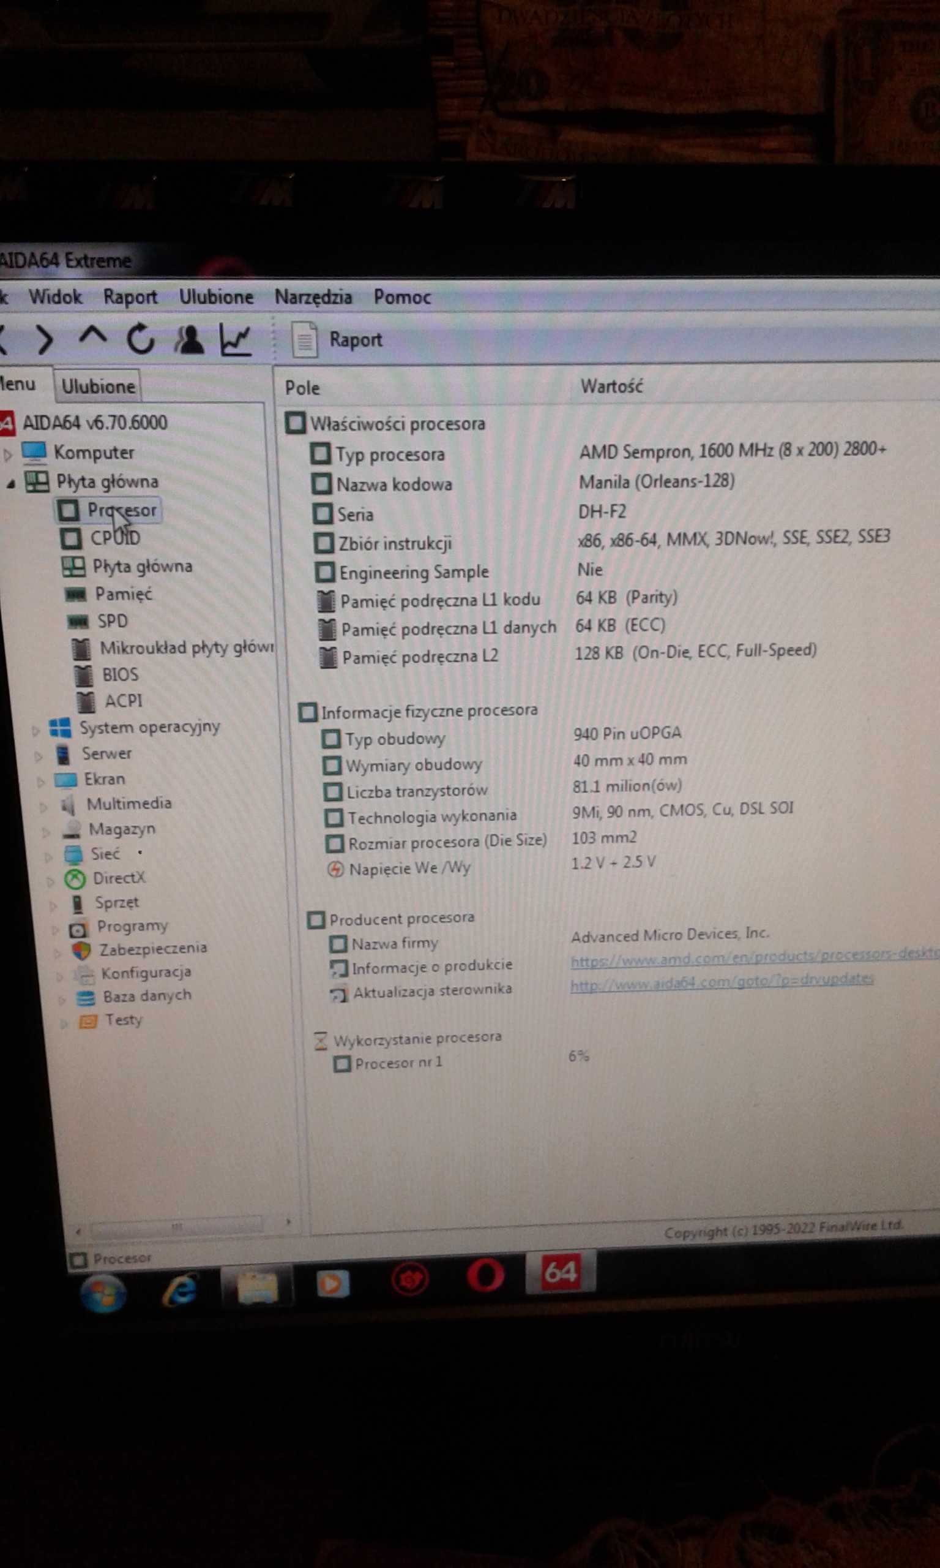Select the DirectX Xbox icon
This screenshot has width=940, height=1568.
[x=75, y=879]
